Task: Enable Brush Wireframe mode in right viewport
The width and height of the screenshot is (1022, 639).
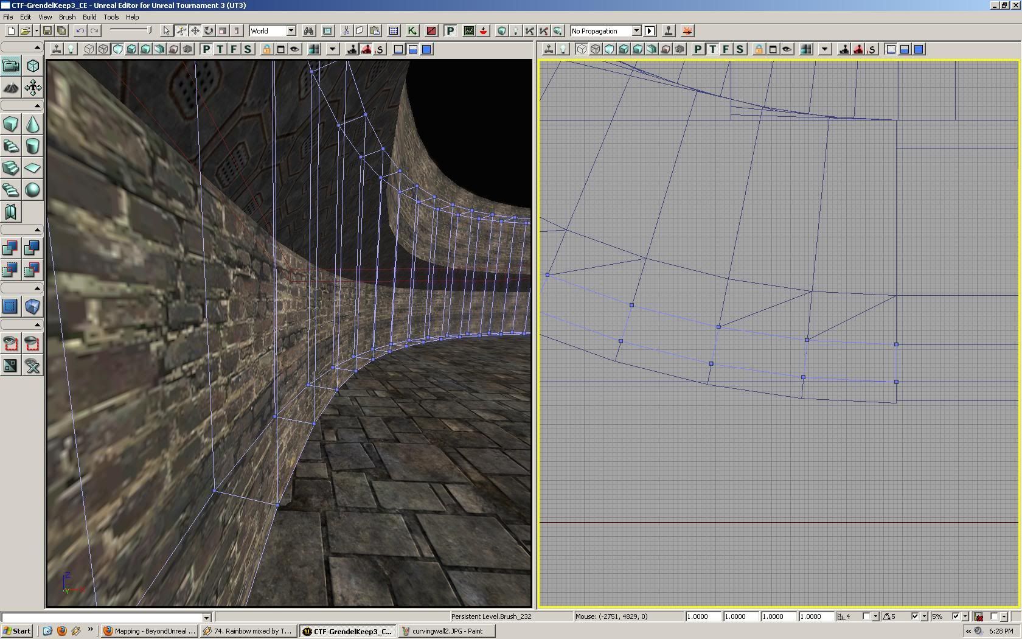Action: (x=582, y=49)
